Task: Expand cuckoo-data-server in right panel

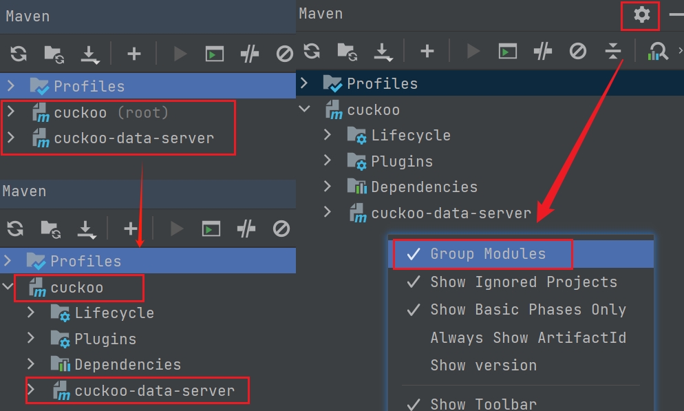Action: coord(327,212)
